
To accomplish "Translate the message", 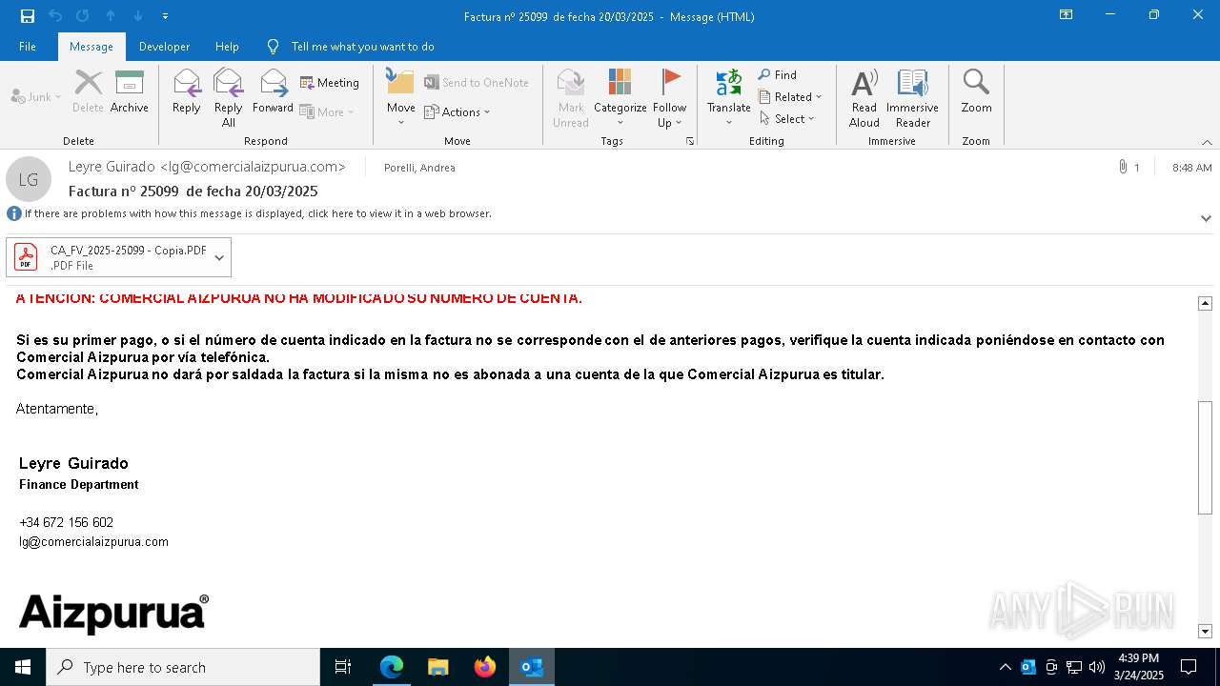I will [x=729, y=98].
